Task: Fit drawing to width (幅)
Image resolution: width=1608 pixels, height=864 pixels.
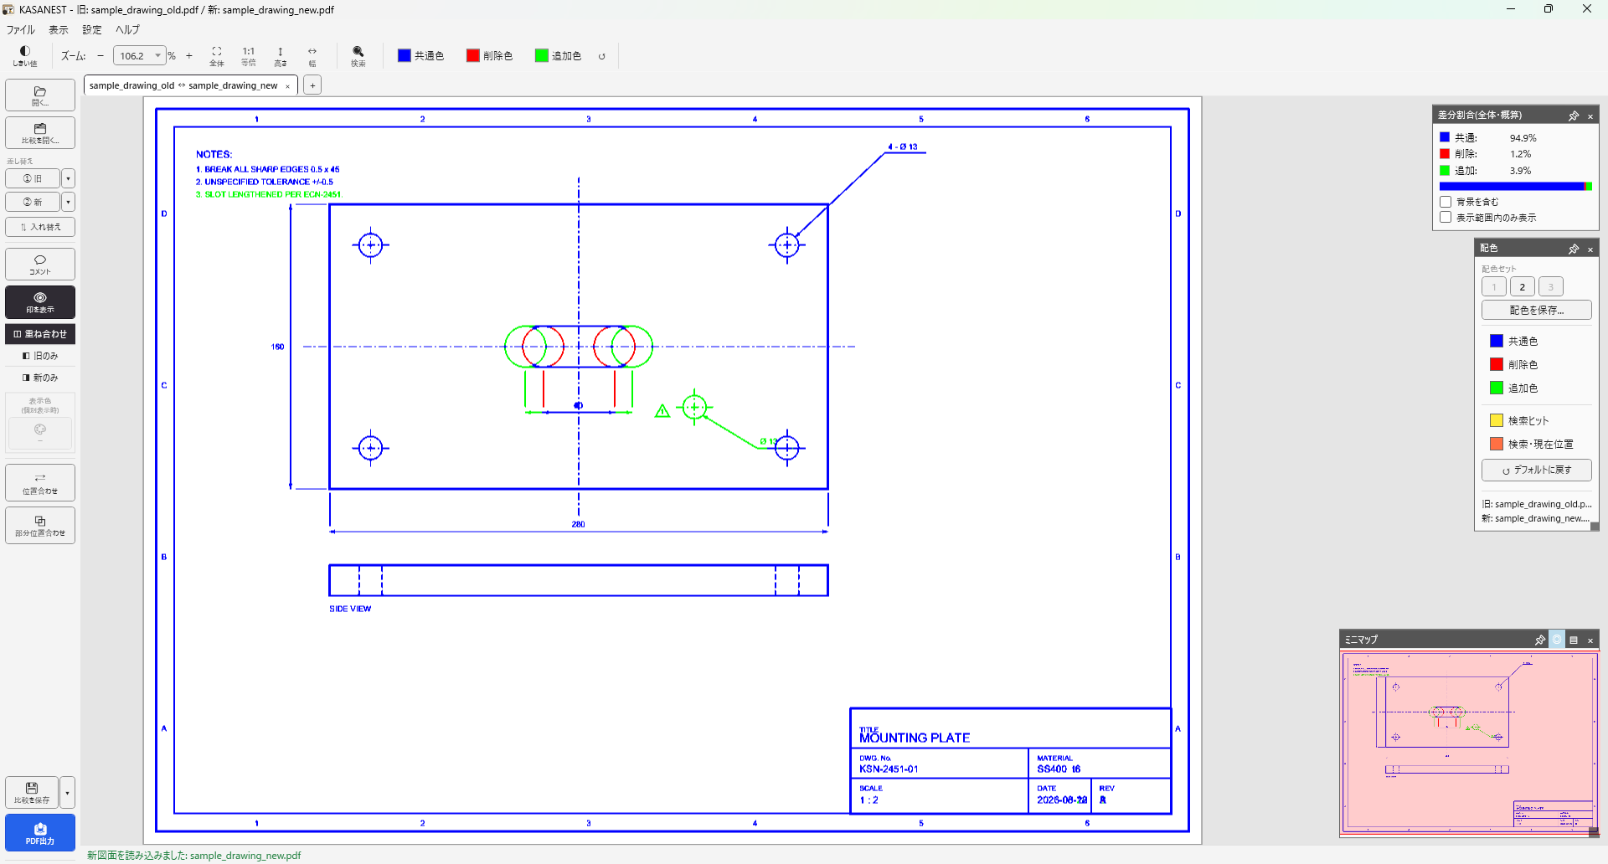Action: (x=312, y=56)
